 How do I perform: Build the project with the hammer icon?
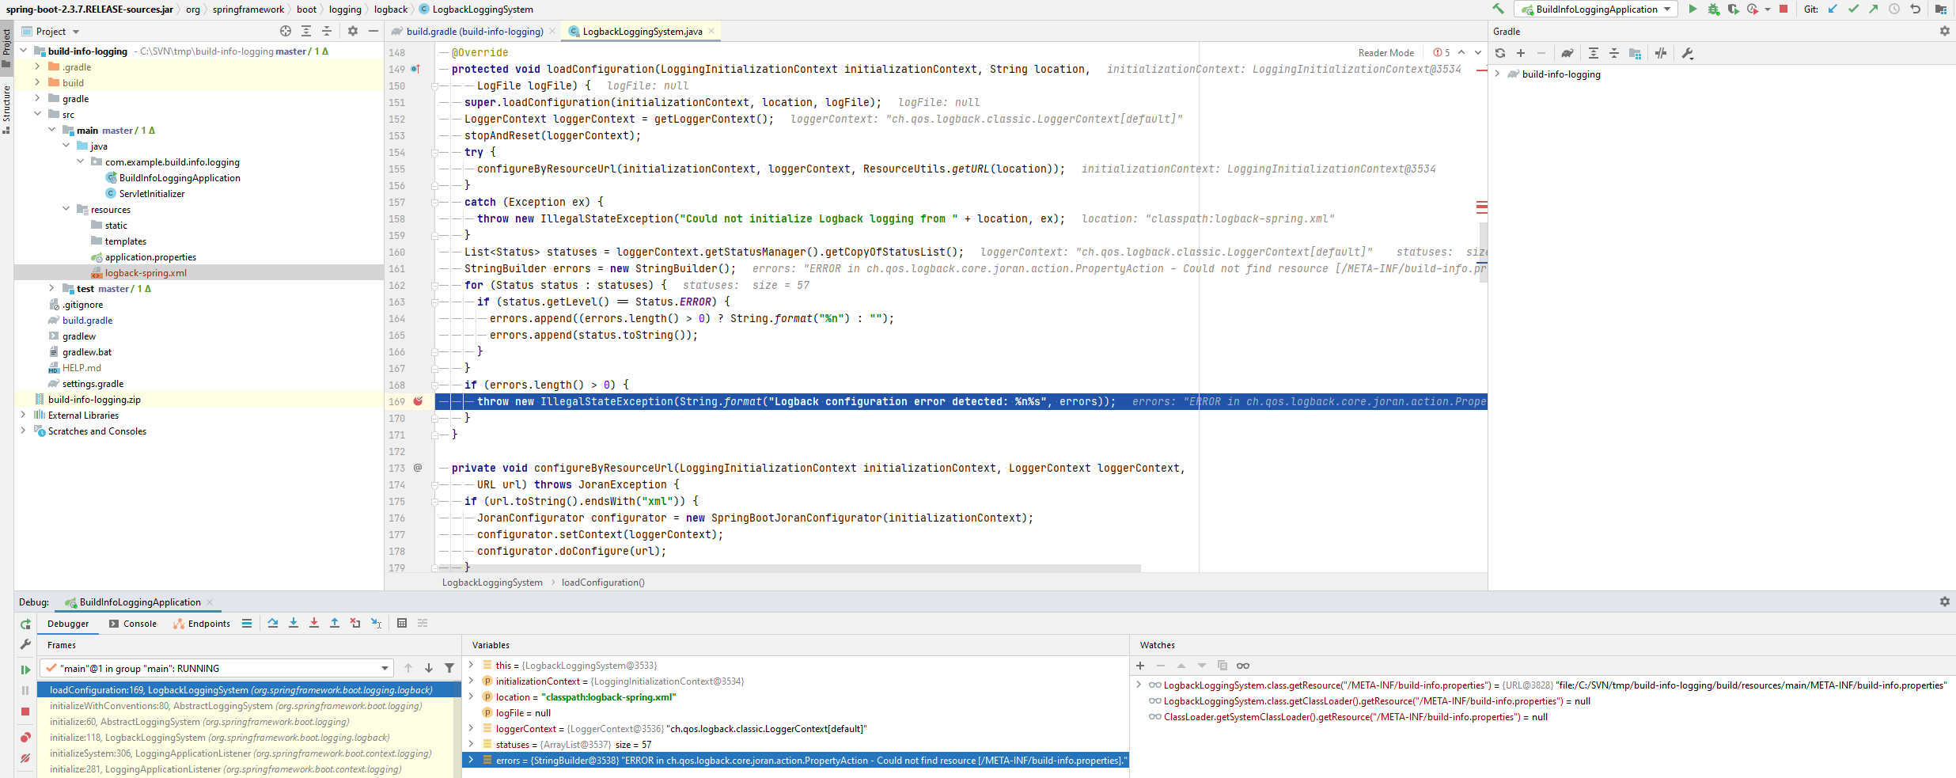[1498, 9]
